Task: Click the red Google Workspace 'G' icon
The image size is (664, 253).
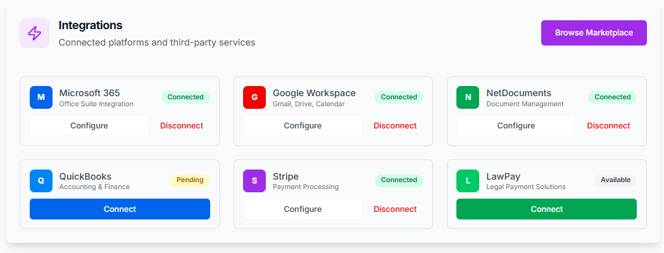Action: (254, 97)
